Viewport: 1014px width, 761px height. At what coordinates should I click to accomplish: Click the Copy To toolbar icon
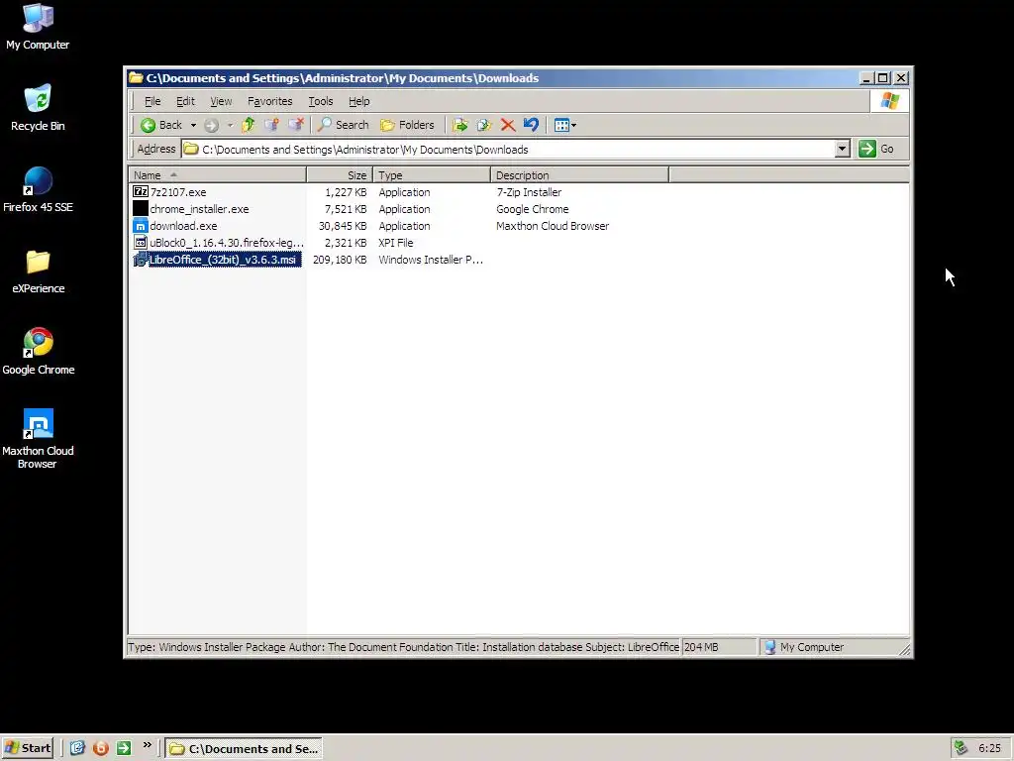[x=483, y=125]
